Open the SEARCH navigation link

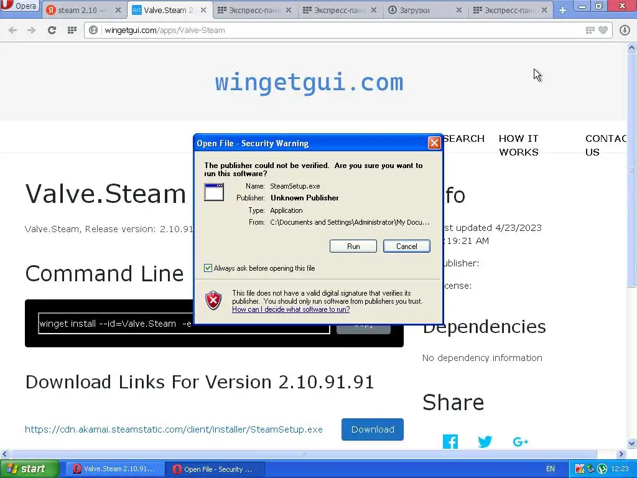[463, 139]
